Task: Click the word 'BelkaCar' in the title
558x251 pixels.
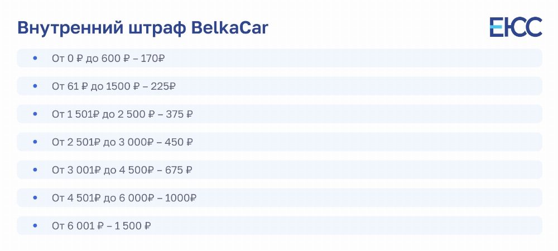Action: (x=229, y=28)
